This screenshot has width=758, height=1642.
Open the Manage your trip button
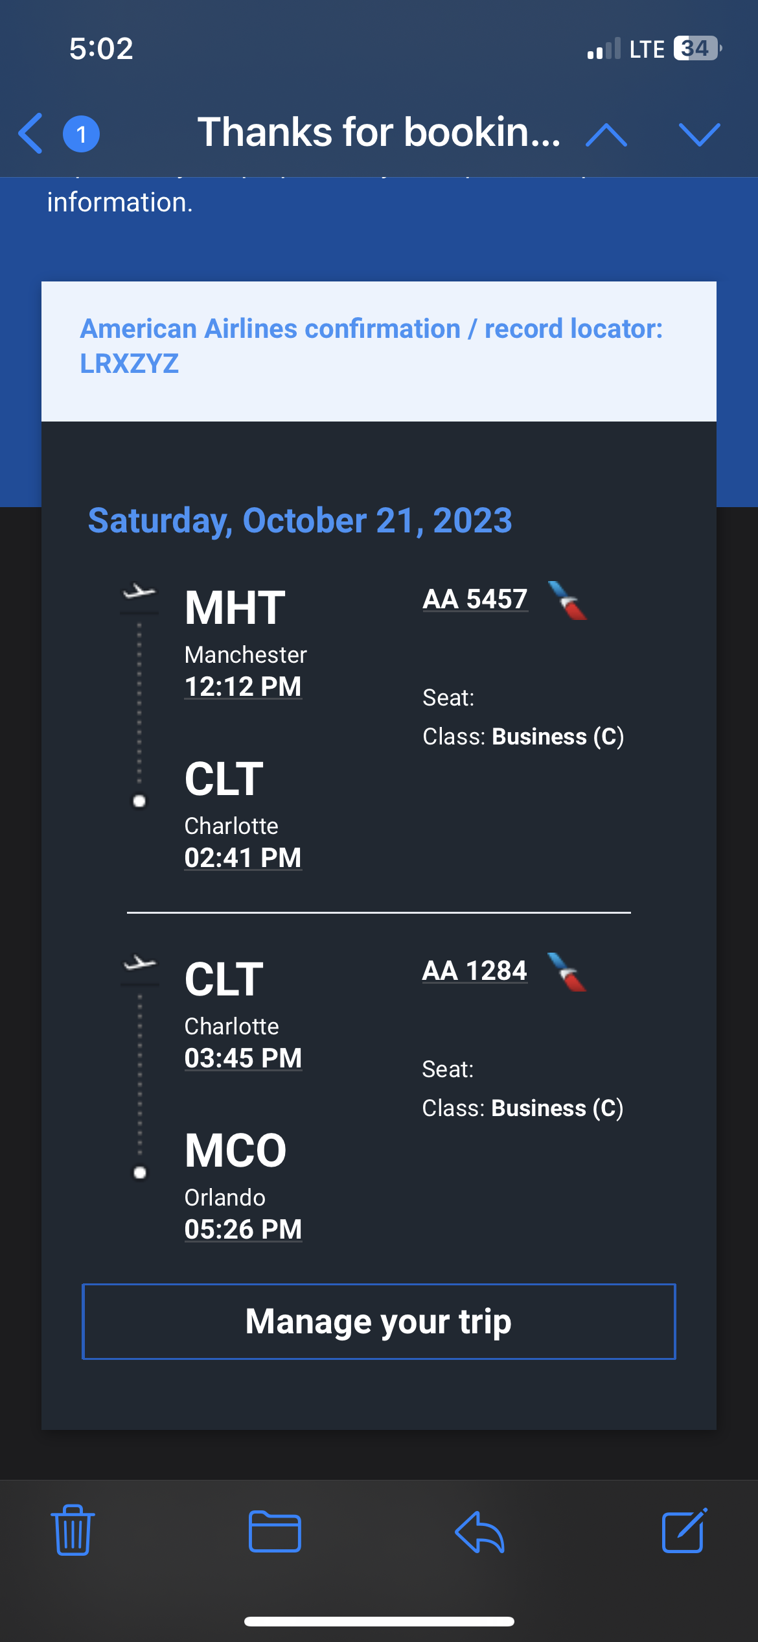(379, 1322)
